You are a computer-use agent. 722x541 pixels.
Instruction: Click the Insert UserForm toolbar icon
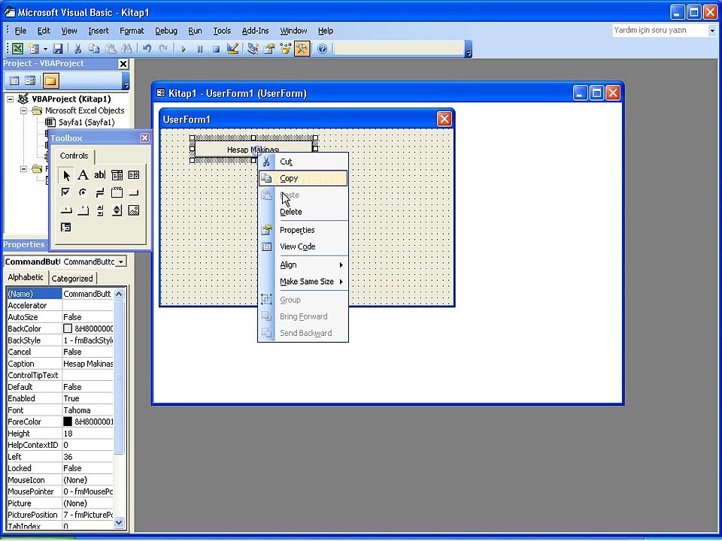click(34, 48)
